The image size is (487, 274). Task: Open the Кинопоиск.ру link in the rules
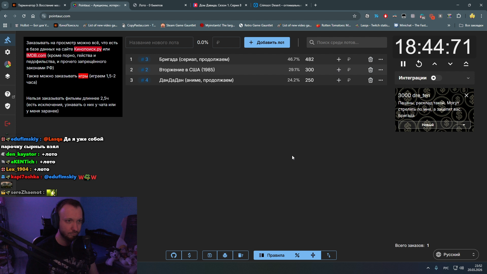88,49
